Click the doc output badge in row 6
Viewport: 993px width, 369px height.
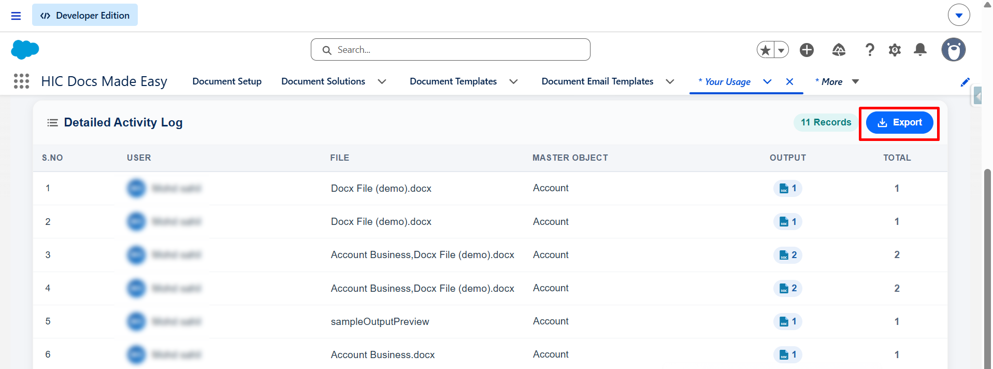point(788,354)
